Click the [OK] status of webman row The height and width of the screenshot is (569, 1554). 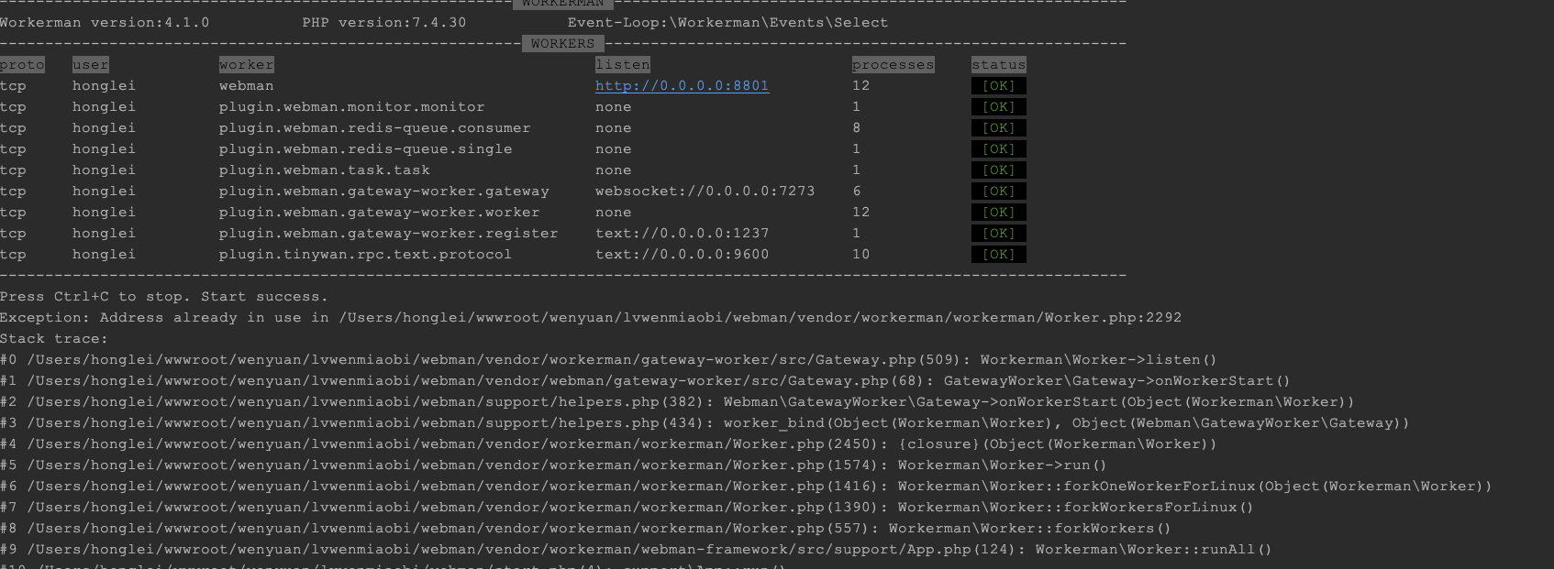[998, 86]
